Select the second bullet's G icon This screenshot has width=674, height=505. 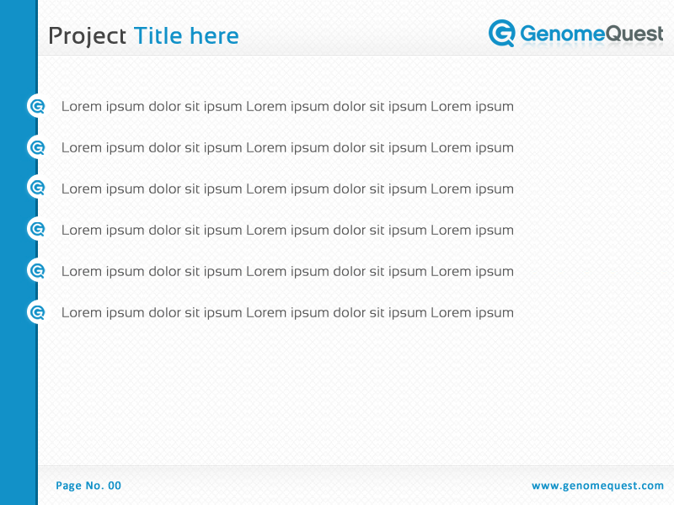tap(37, 147)
